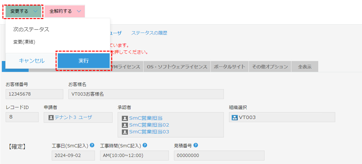Click the 【確定】 section label
Screen dimensions: 362x164
click(17, 146)
